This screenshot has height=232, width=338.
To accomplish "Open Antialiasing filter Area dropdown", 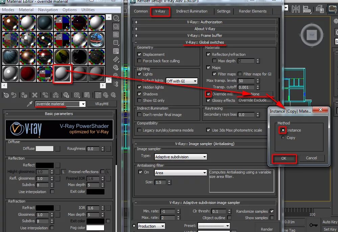I will click(180, 172).
